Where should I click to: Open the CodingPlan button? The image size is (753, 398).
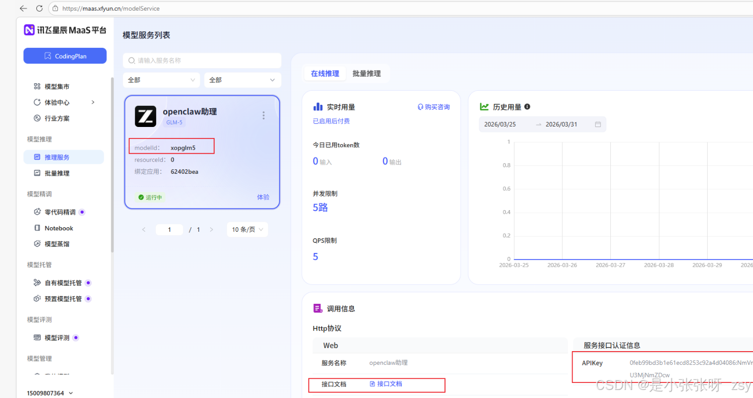pos(65,56)
